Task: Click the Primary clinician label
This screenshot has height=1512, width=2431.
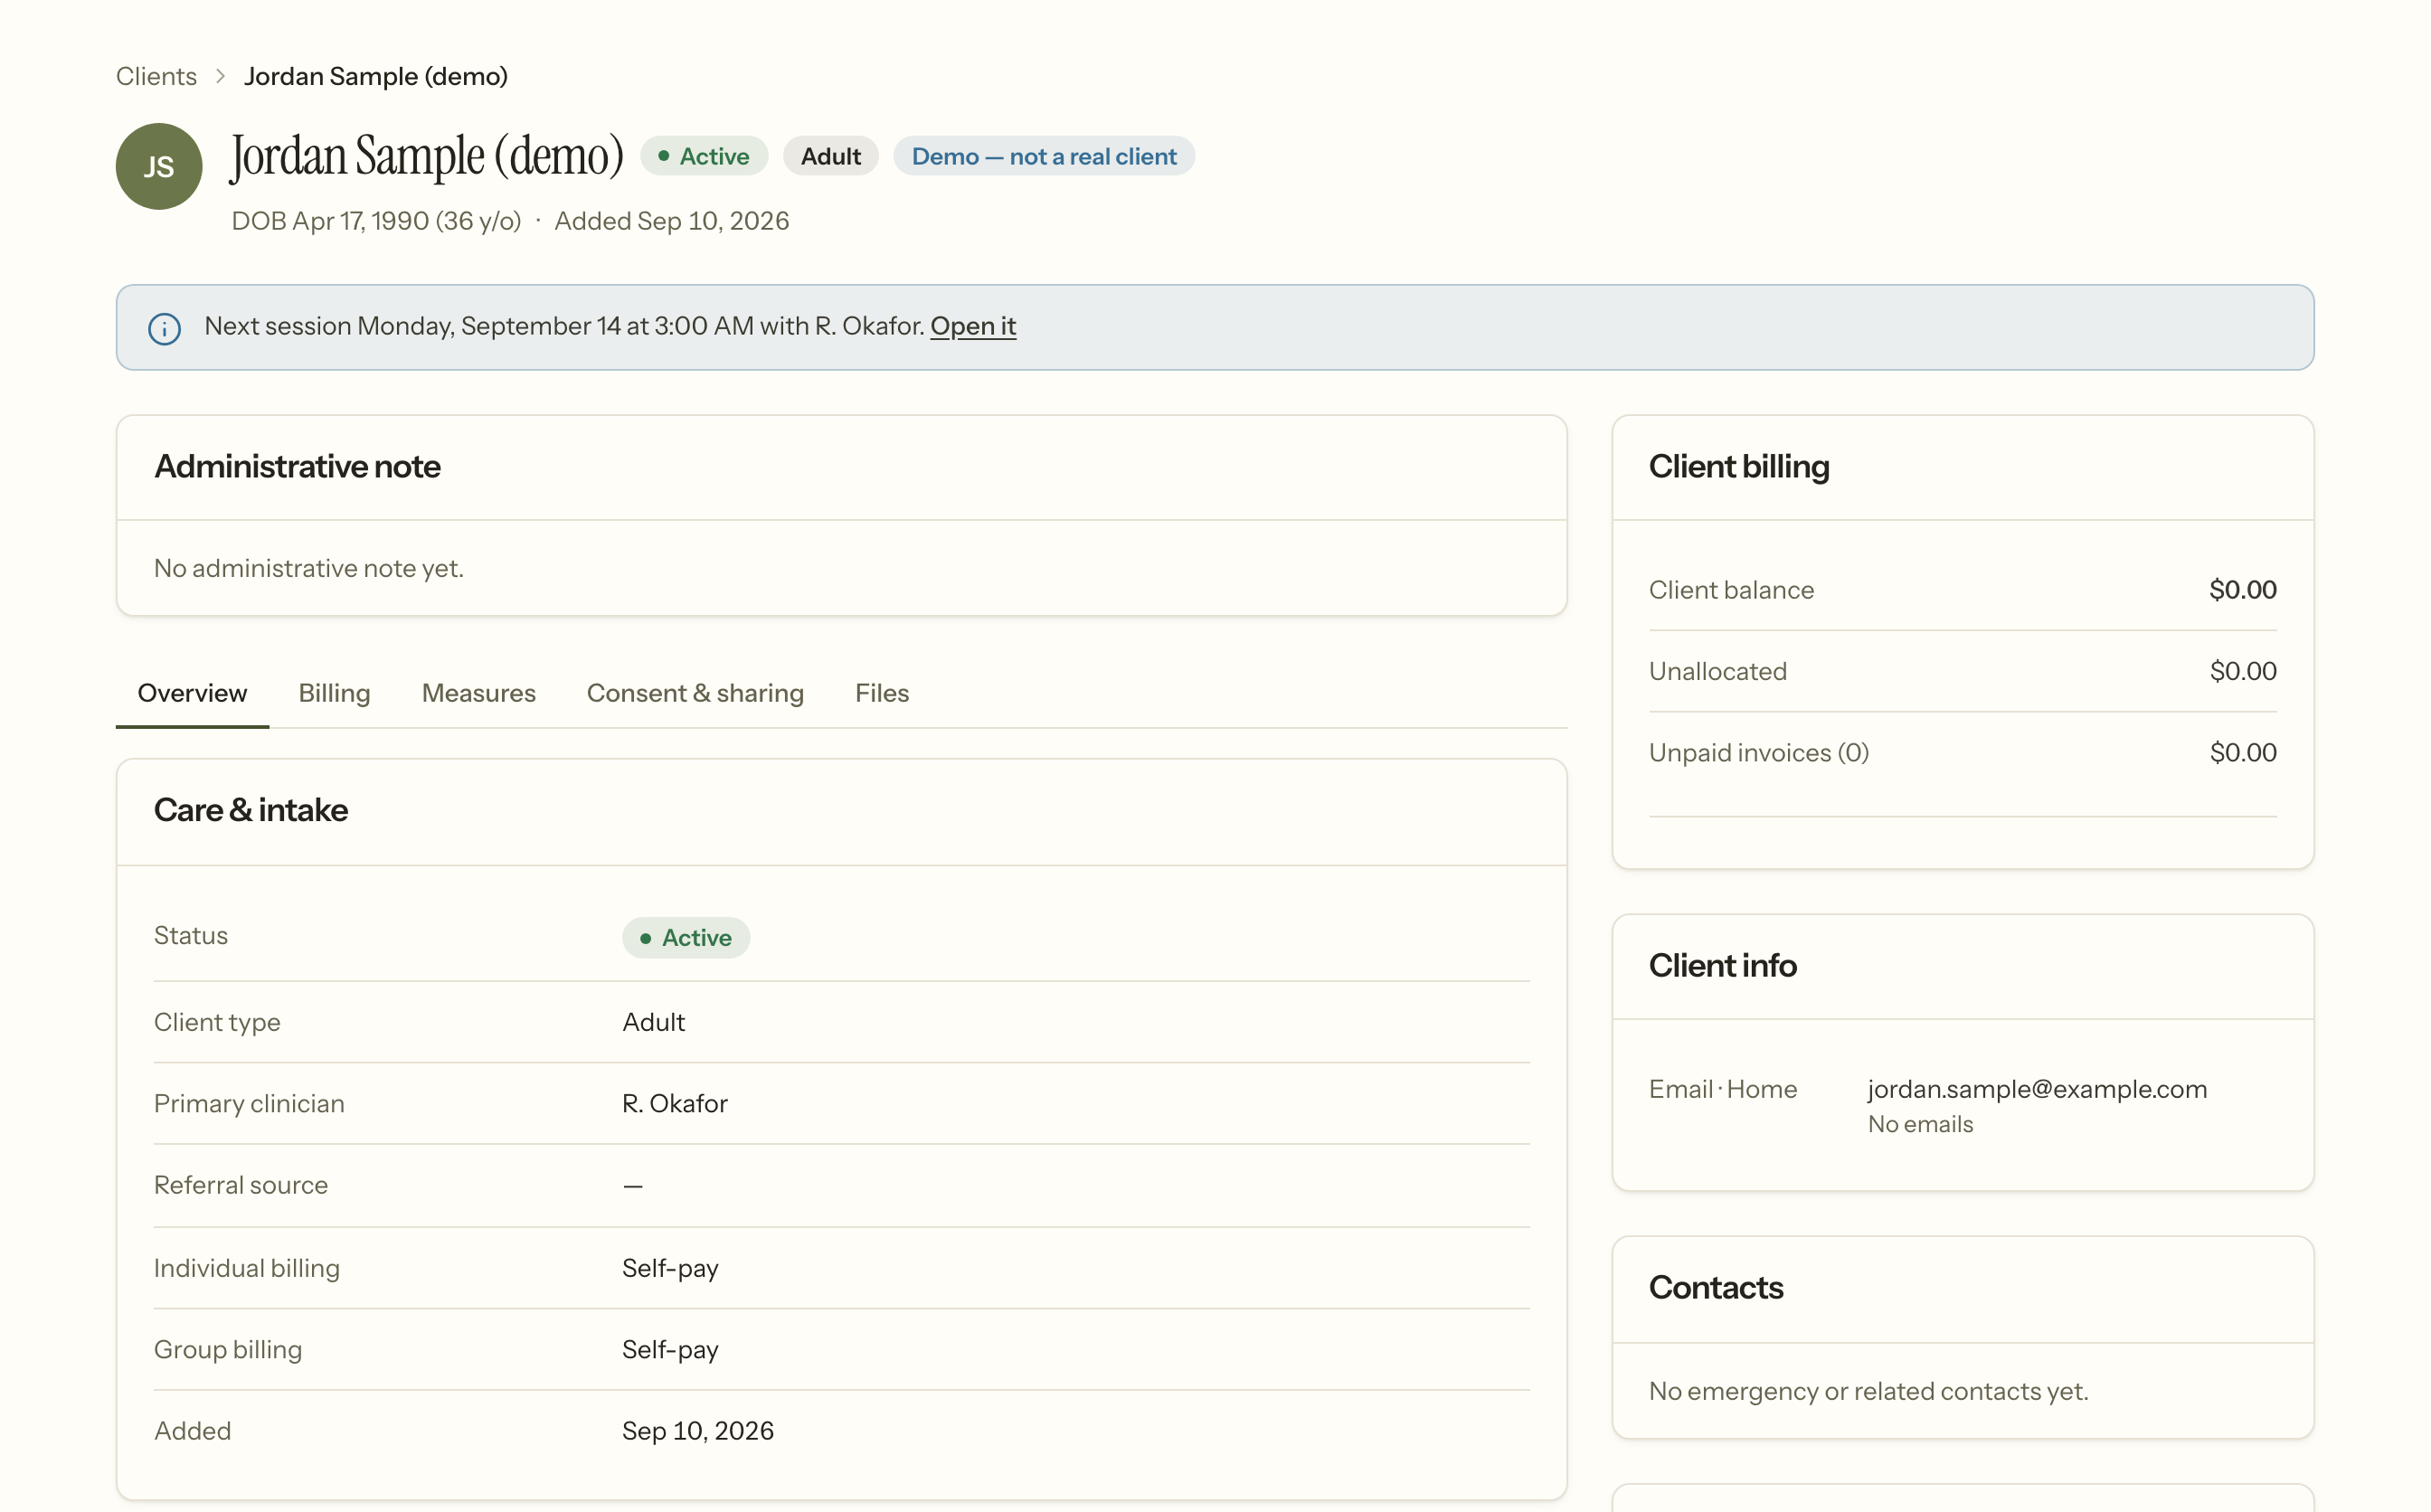Action: [x=249, y=1103]
